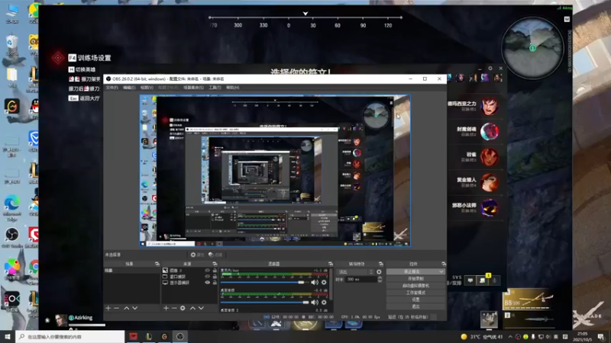
Task: Select the 显示器捕获 source row
Action: [x=189, y=283]
